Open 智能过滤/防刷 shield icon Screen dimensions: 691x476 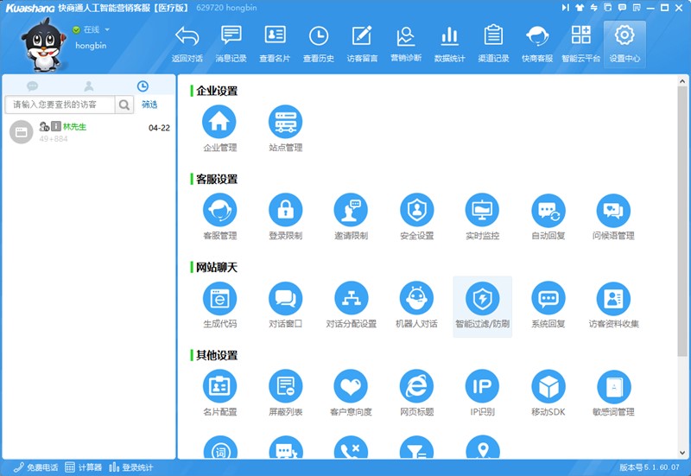482,299
